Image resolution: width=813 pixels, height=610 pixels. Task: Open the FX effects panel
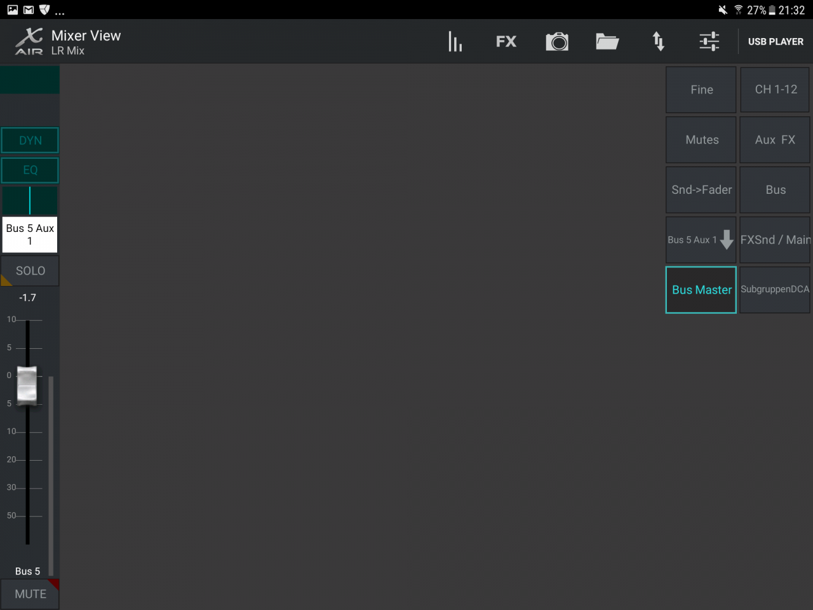[x=506, y=42]
